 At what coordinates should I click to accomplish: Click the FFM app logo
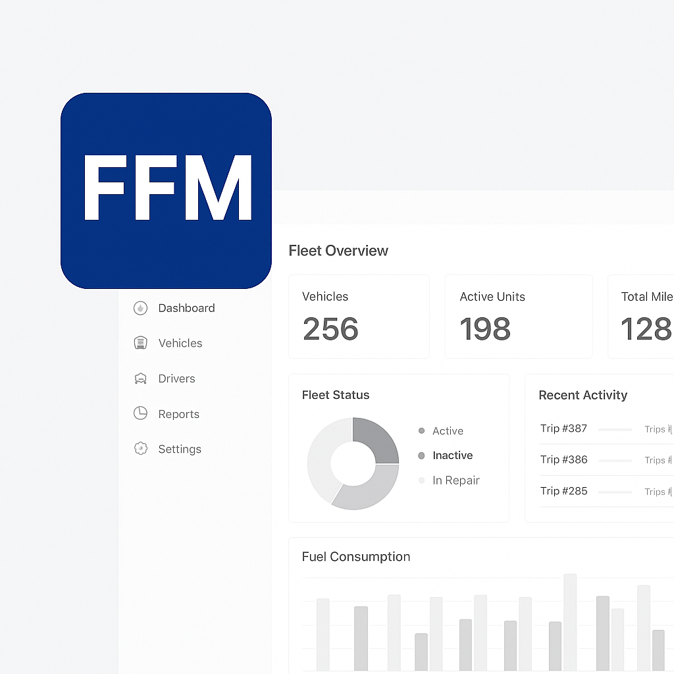pyautogui.click(x=166, y=190)
